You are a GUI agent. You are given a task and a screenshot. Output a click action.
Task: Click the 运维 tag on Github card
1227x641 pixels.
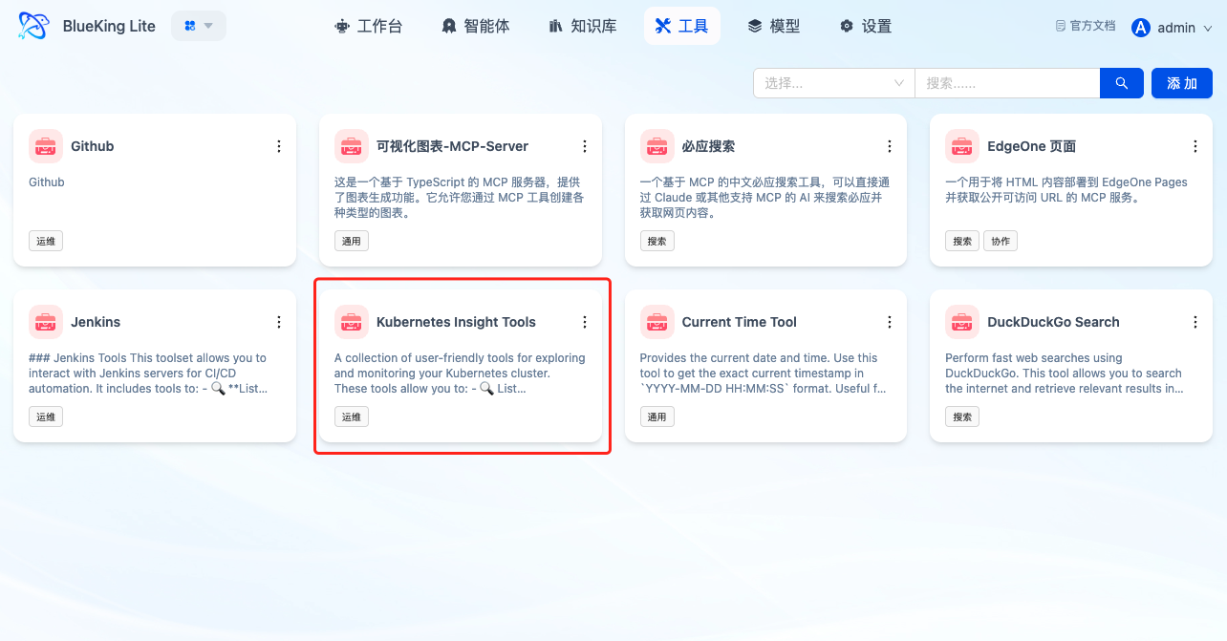point(46,242)
